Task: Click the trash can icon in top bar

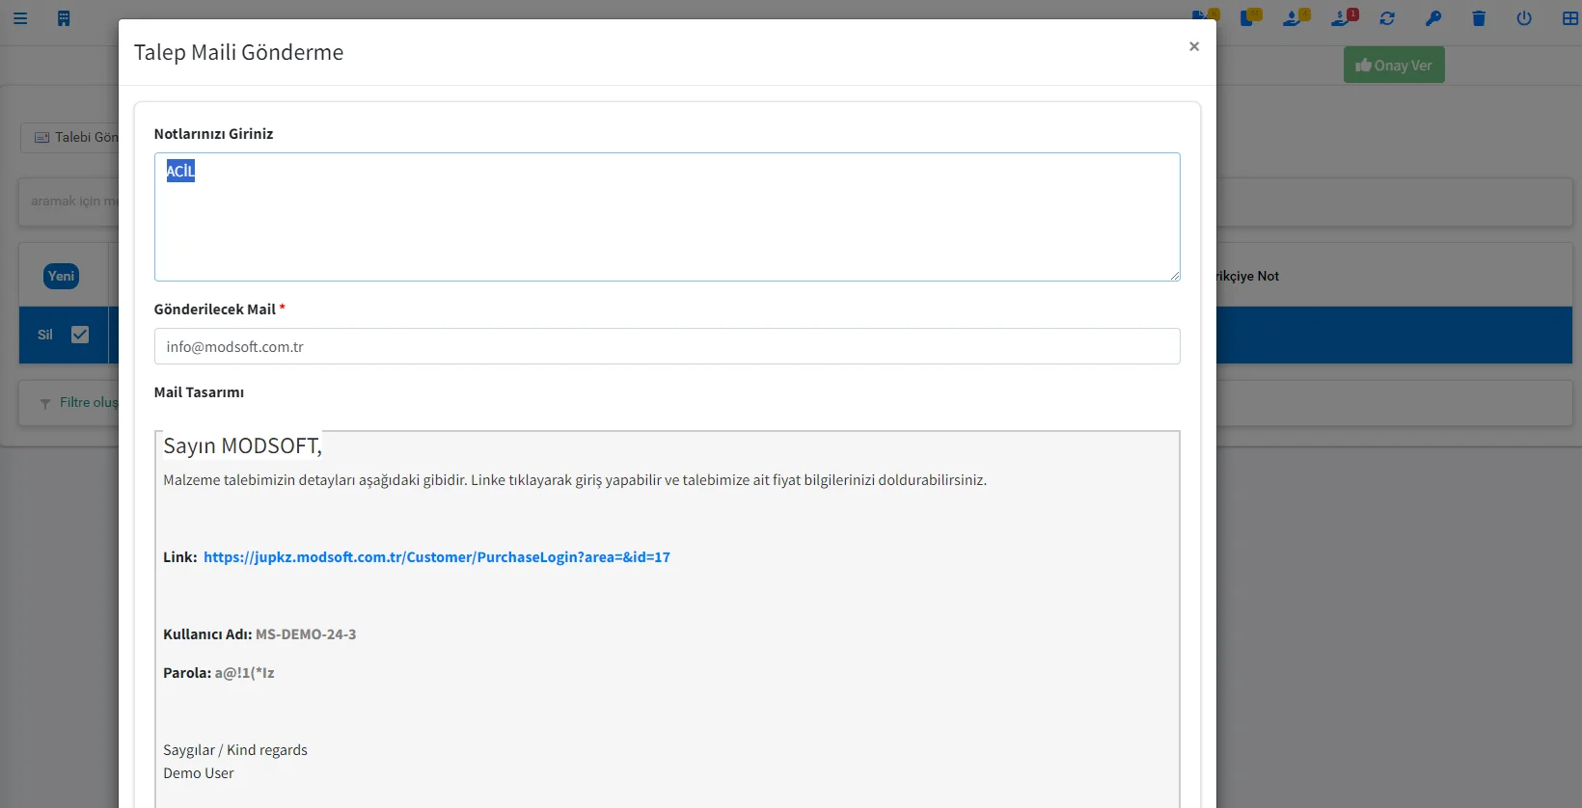Action: 1479,18
